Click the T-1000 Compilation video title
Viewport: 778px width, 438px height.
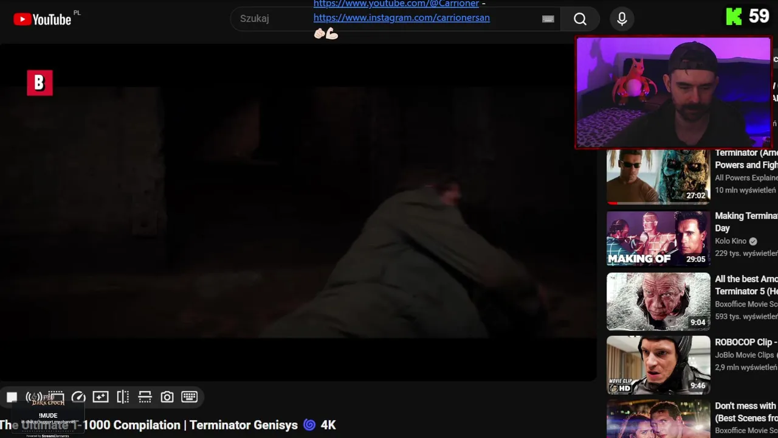[168, 425]
